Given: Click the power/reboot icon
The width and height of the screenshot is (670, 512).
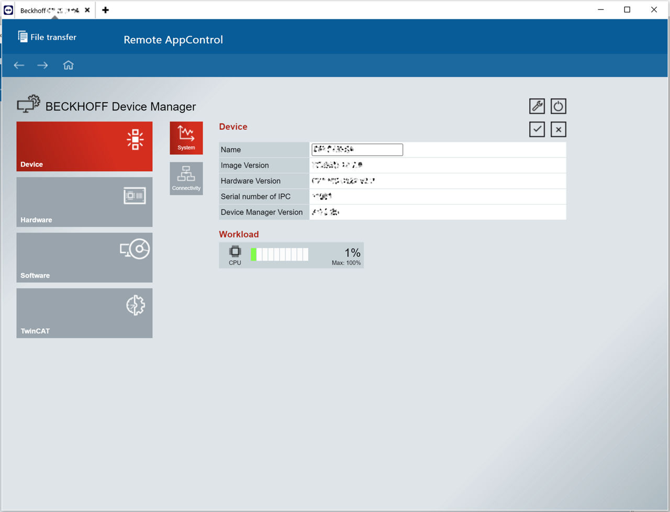Looking at the screenshot, I should click(x=559, y=106).
